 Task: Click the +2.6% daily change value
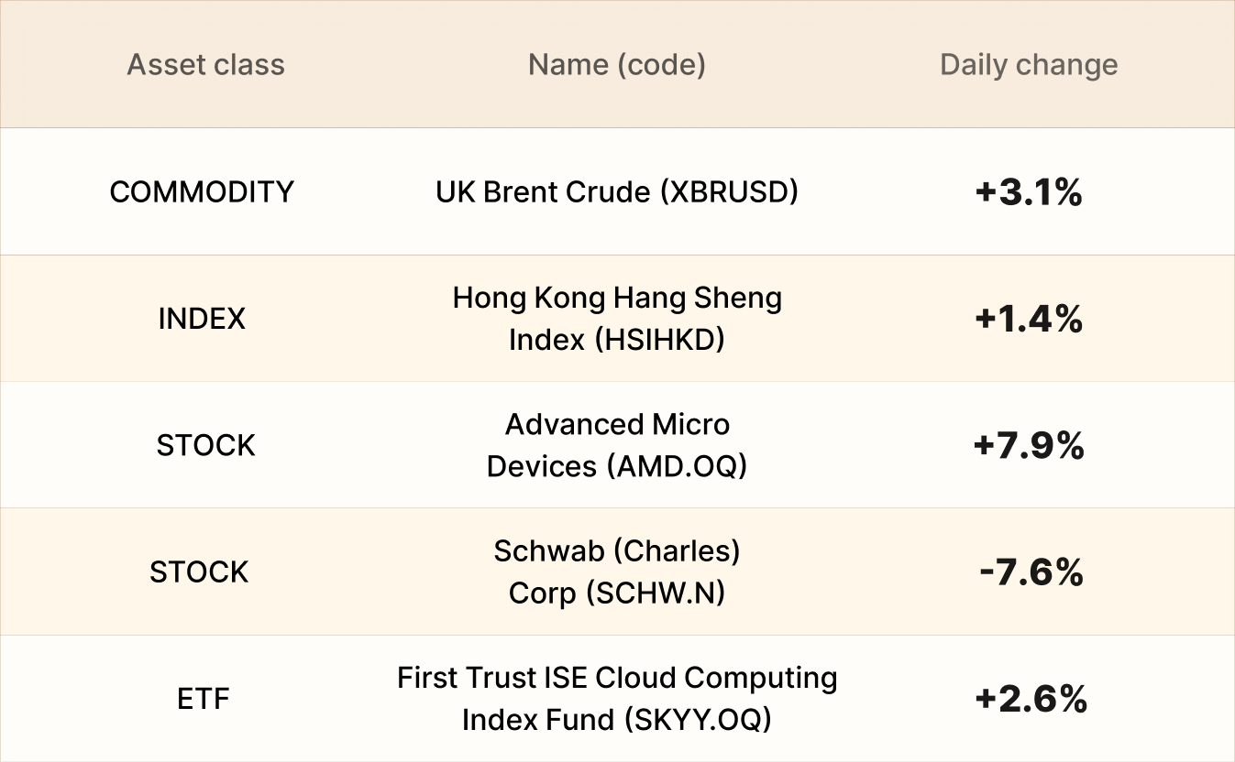1031,700
